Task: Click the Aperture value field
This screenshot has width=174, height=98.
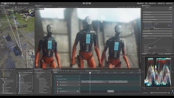Action: [170, 26]
